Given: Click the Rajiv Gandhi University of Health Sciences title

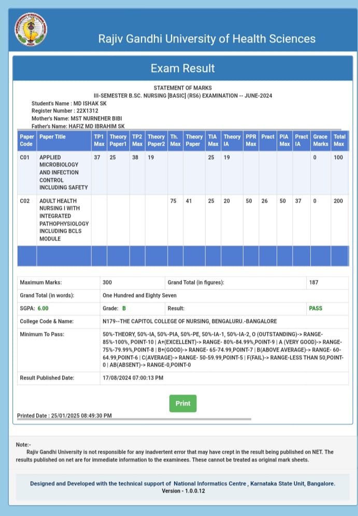Looking at the screenshot, I should (x=207, y=39).
